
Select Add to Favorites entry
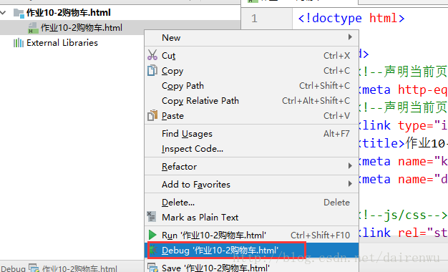coord(252,184)
